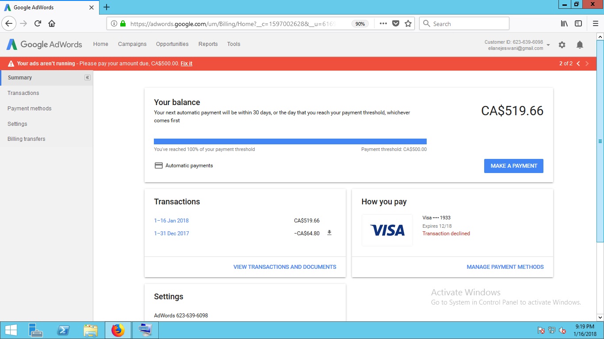Save page to Pocket

(x=396, y=23)
